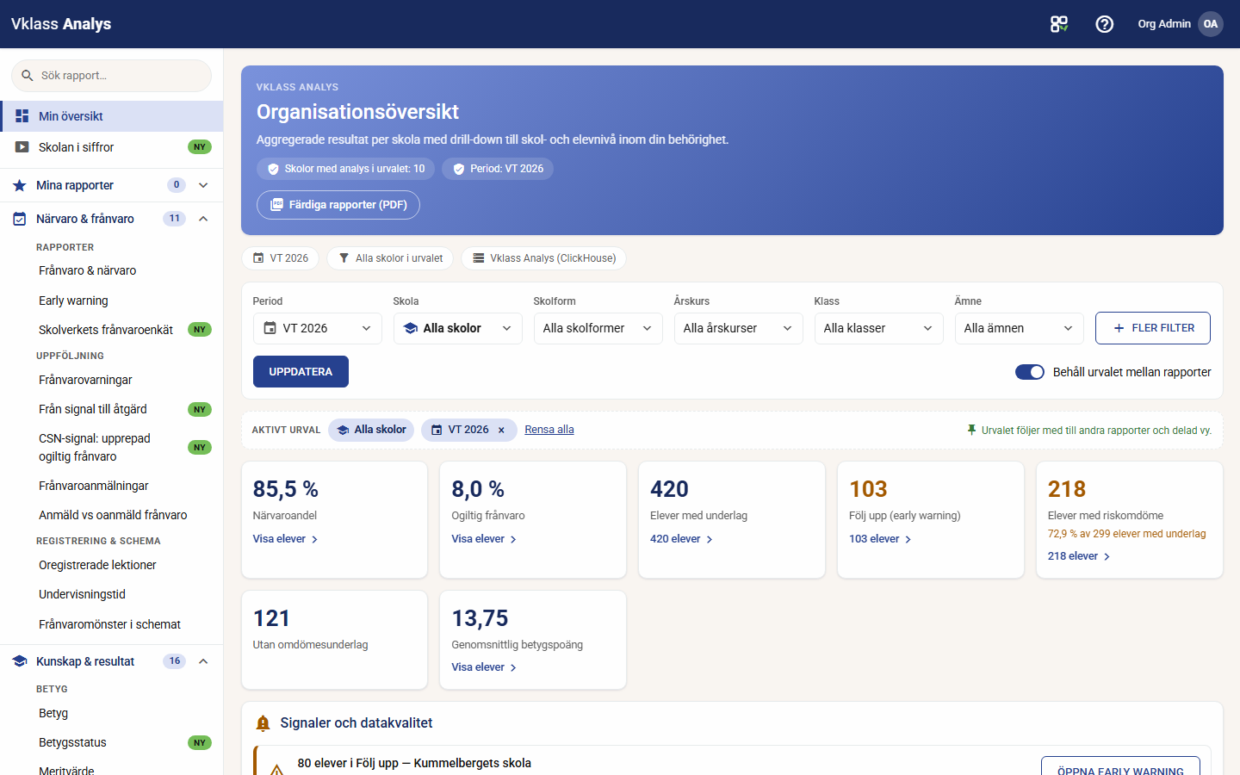Image resolution: width=1240 pixels, height=775 pixels.
Task: Open Frånvarovarningar in sidebar
Action: pos(85,380)
